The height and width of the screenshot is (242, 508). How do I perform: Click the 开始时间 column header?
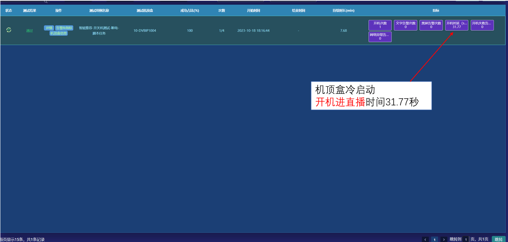(x=253, y=10)
